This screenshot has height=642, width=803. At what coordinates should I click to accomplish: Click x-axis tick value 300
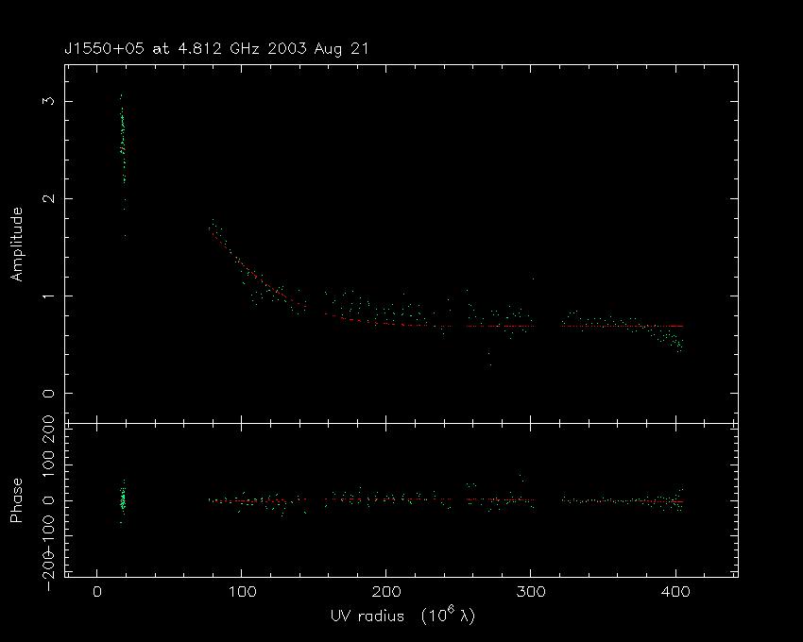click(531, 592)
